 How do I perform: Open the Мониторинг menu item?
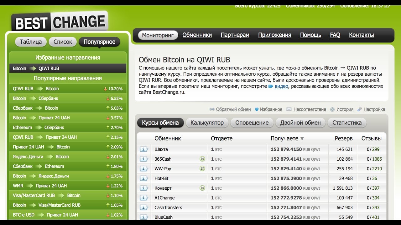(158, 35)
